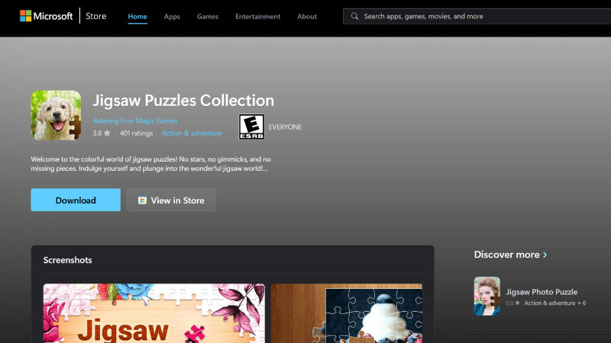Click the Store icon in View in Store button
This screenshot has width=611, height=343.
[x=142, y=200]
